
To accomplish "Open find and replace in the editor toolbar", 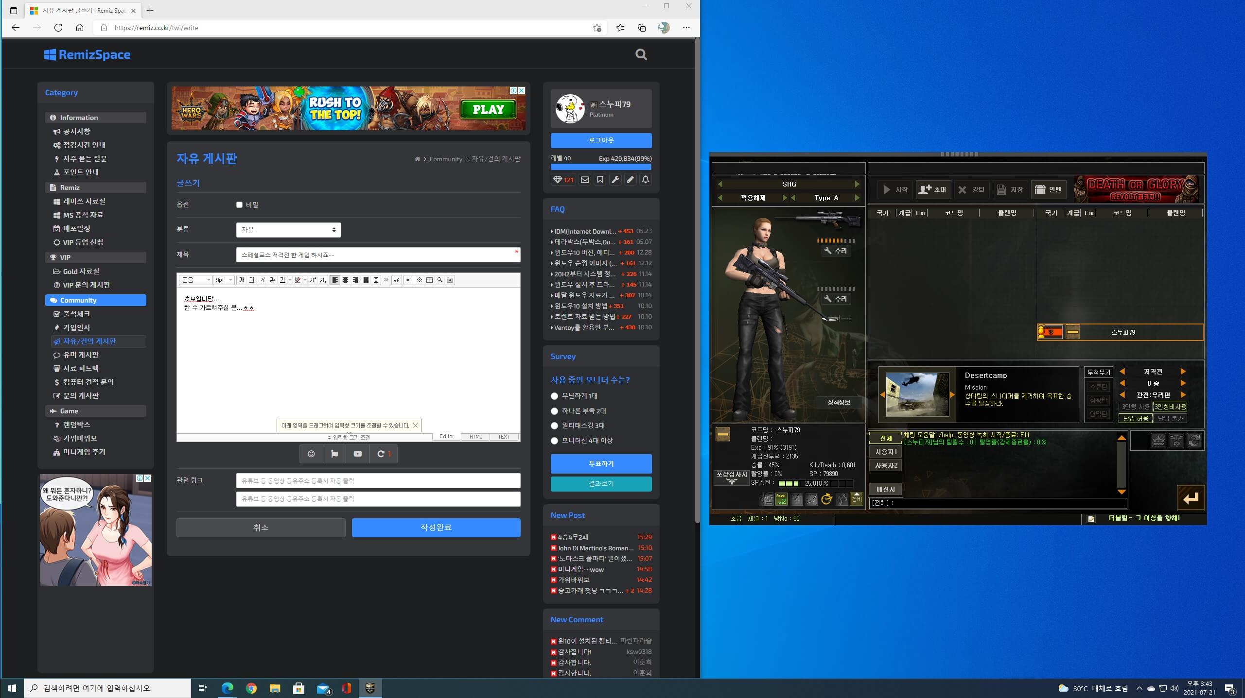I will [x=439, y=280].
